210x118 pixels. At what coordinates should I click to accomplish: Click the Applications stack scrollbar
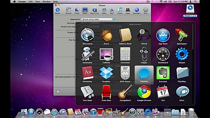(193, 36)
